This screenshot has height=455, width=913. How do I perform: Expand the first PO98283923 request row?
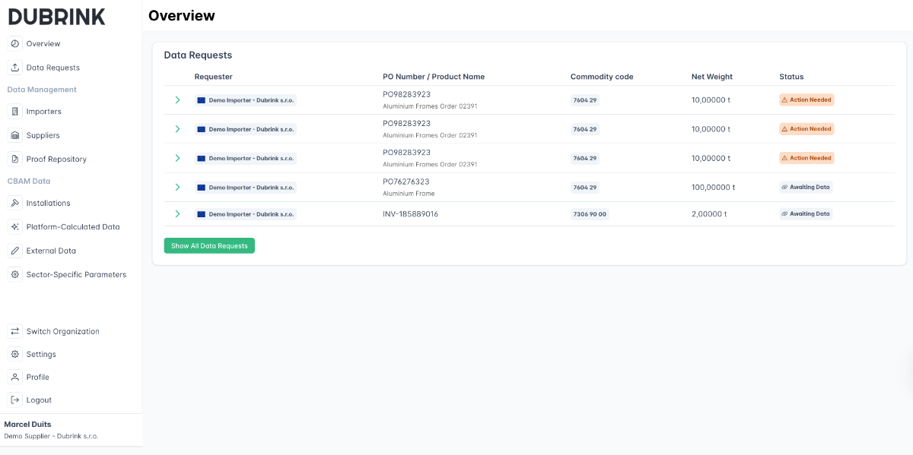click(x=177, y=100)
